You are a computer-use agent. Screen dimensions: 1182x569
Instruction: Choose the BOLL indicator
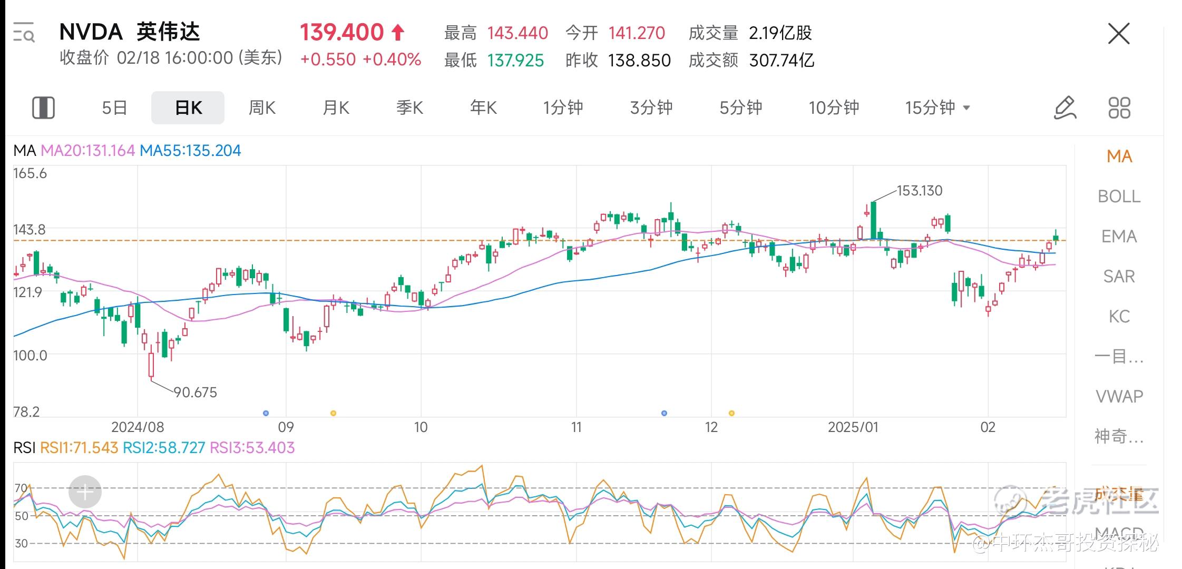[x=1119, y=197]
